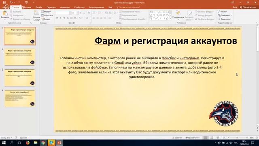Open the Select (Выделить) dropdown
Image resolution: width=259 pixels, height=146 pixels.
coord(225,19)
